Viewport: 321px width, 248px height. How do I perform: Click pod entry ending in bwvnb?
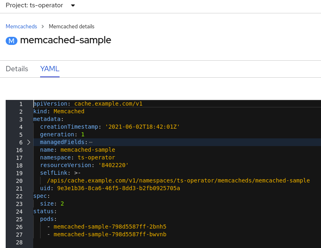(x=110, y=234)
